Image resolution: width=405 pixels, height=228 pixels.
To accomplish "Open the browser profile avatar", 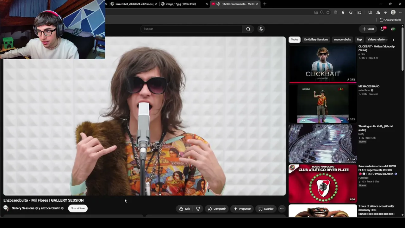I will [x=393, y=12].
